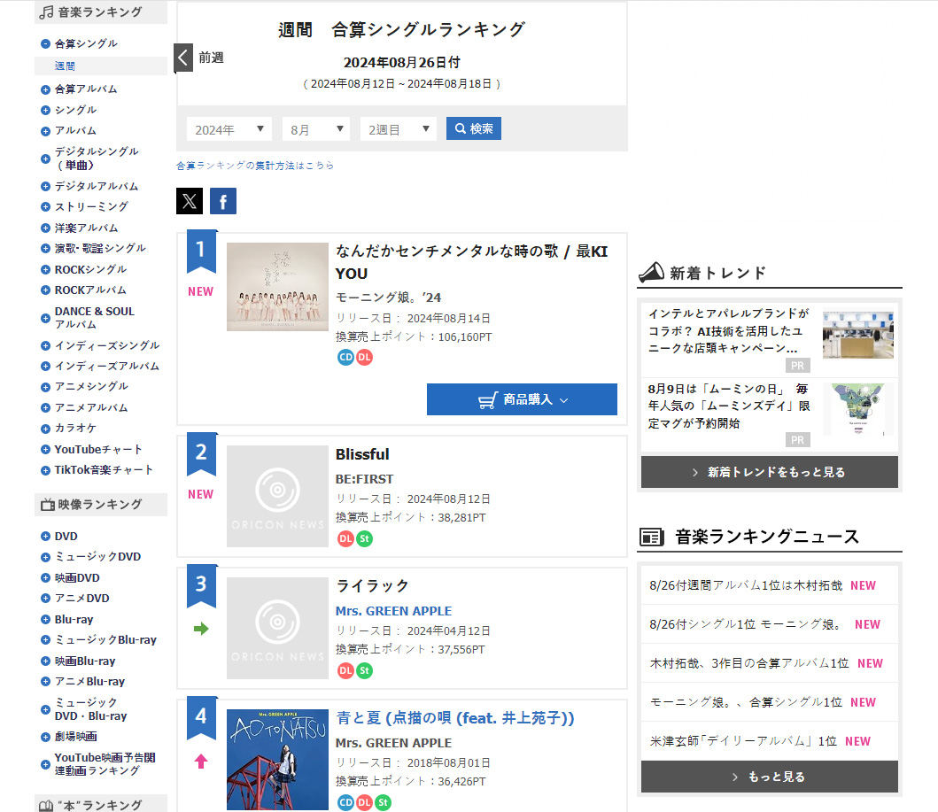Click plus icon beside DVD
This screenshot has height=812, width=938.
45,537
